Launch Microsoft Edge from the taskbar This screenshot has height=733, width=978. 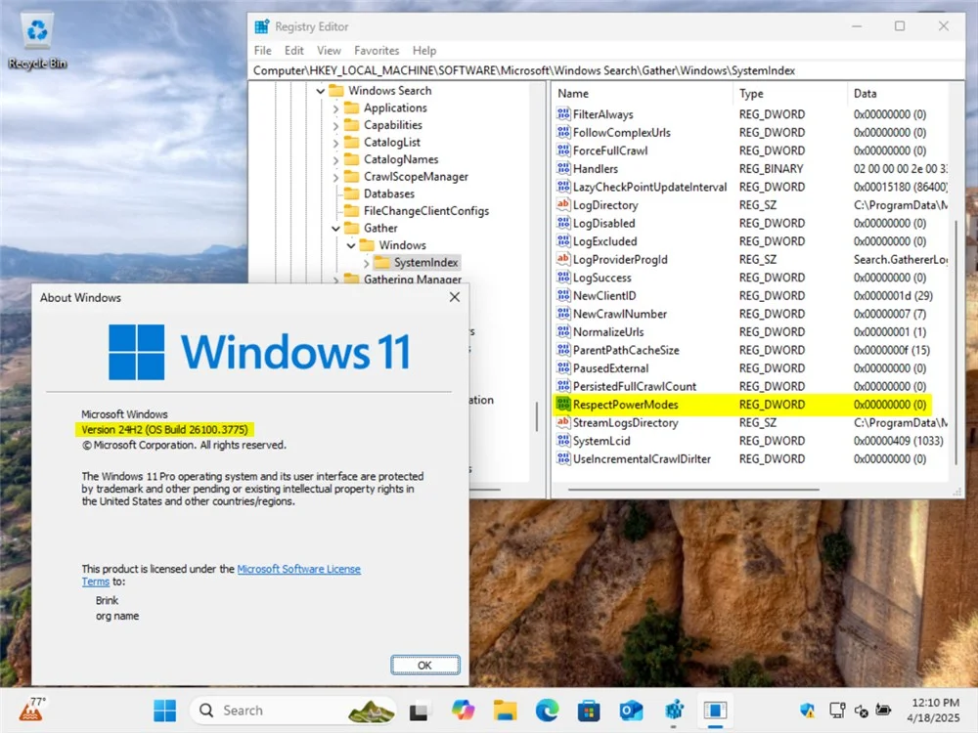point(547,711)
